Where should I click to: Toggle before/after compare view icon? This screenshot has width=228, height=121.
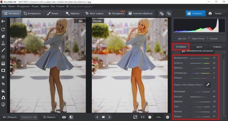[71, 117]
